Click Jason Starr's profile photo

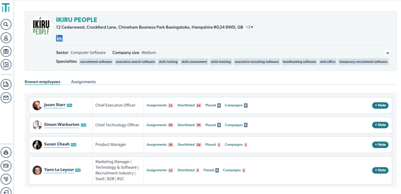(x=37, y=105)
